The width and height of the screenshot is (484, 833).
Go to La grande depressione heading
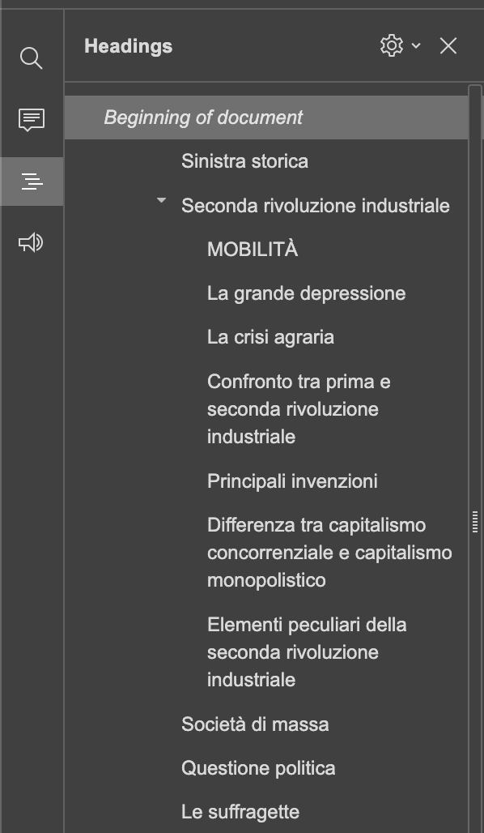305,293
